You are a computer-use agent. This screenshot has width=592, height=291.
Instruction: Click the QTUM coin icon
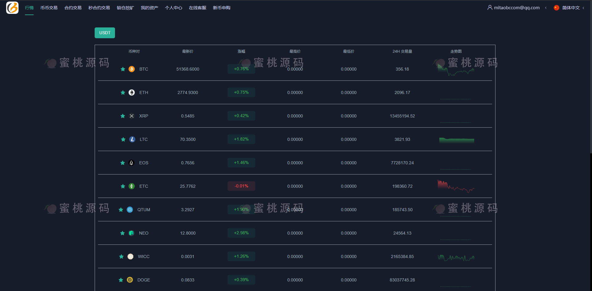(x=130, y=210)
